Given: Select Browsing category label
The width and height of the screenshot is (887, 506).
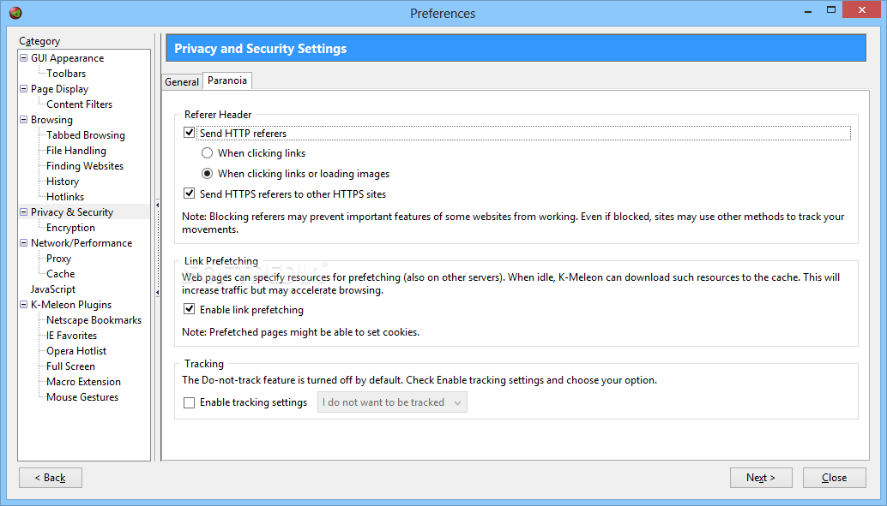Looking at the screenshot, I should [x=51, y=120].
